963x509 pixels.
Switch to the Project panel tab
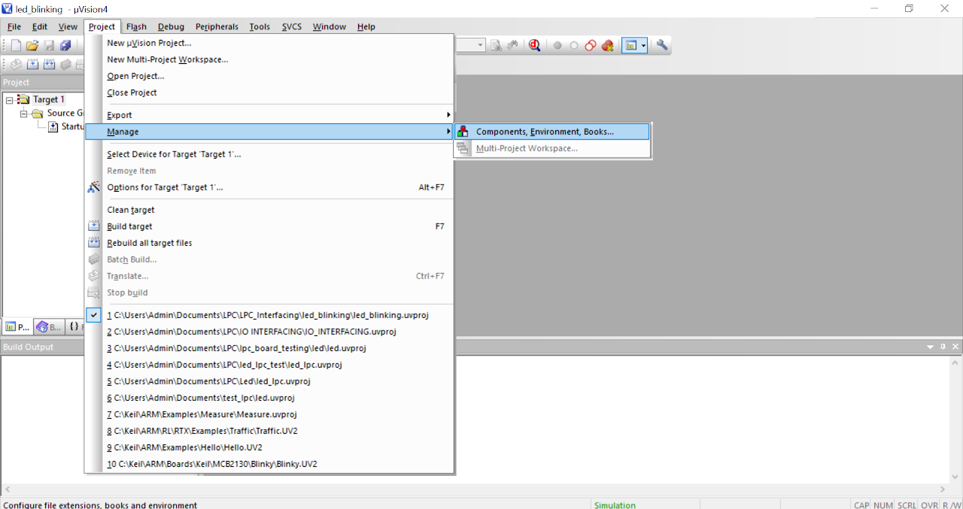coord(17,327)
